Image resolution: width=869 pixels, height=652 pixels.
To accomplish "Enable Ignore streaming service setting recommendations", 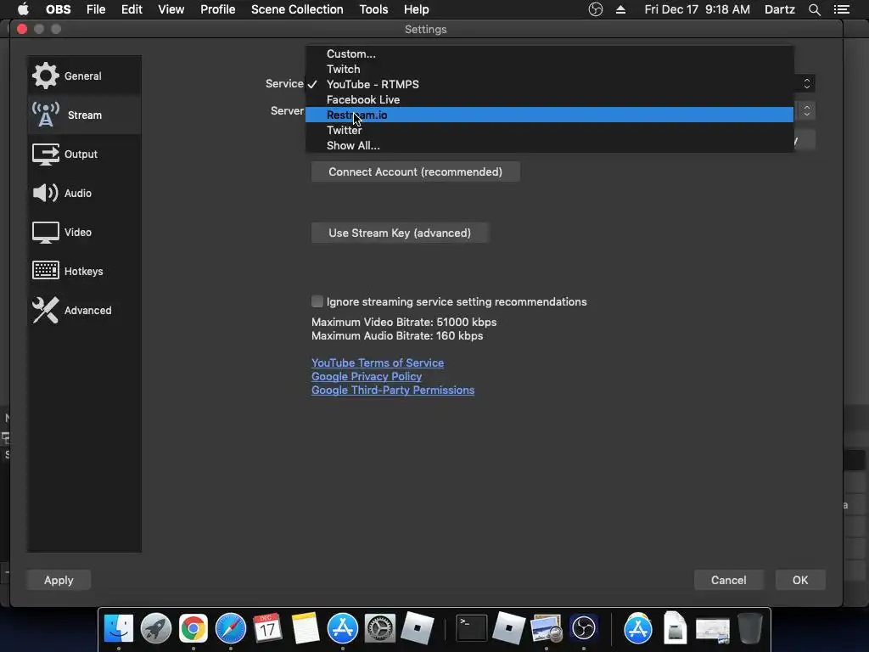I will tap(317, 301).
